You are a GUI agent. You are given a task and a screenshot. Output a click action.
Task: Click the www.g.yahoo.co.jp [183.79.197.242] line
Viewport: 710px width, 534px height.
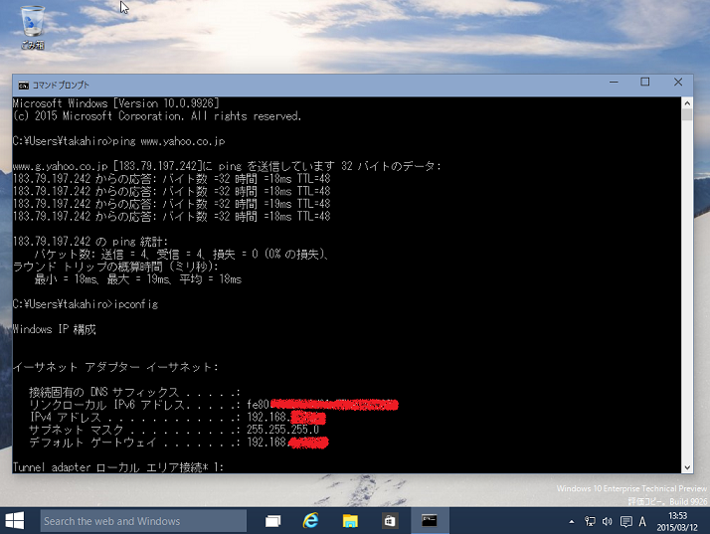[x=227, y=166]
